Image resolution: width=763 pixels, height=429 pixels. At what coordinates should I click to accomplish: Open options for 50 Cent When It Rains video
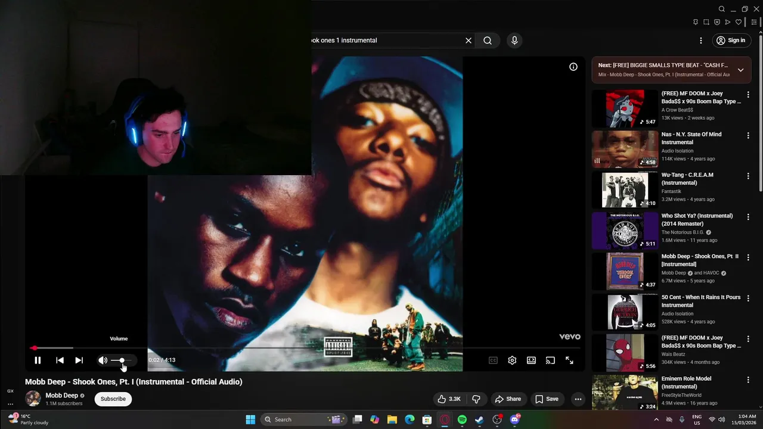748,298
